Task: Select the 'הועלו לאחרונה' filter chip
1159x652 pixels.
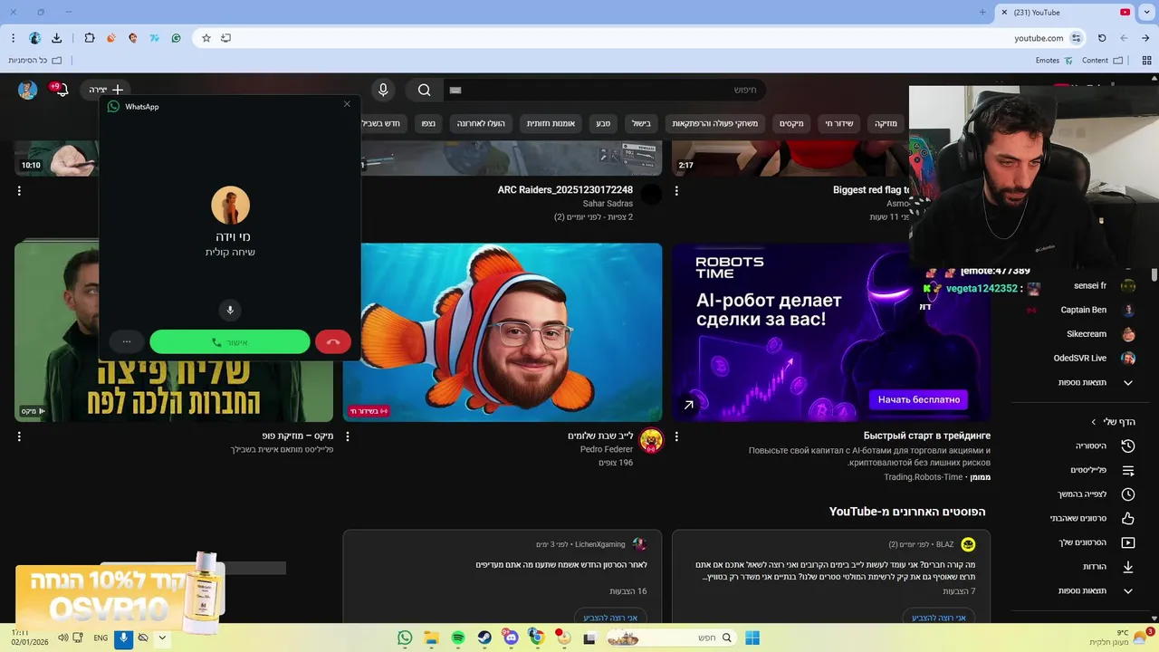Action: 481,123
